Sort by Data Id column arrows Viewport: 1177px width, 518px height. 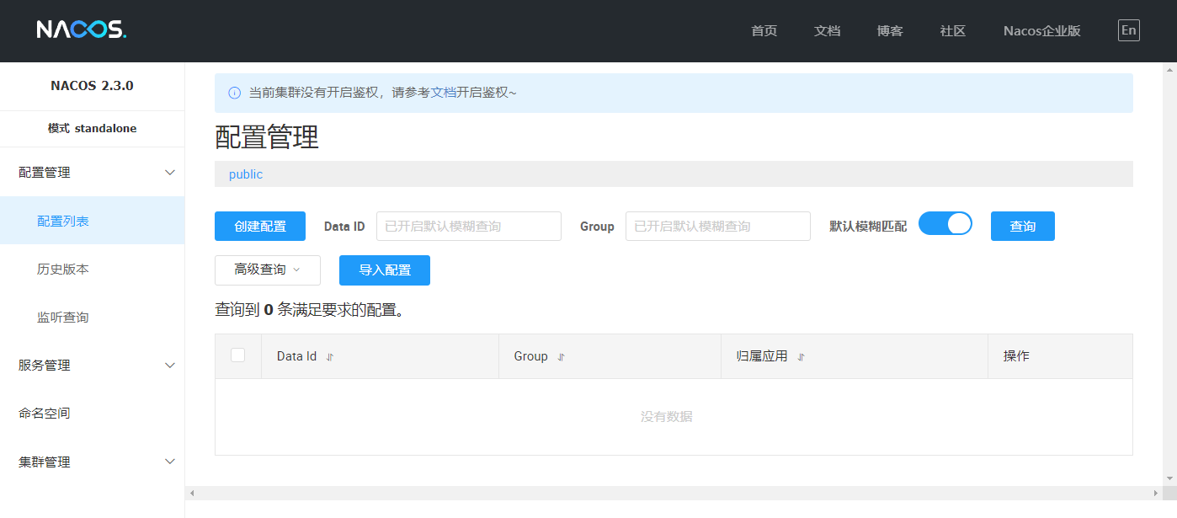coord(330,357)
